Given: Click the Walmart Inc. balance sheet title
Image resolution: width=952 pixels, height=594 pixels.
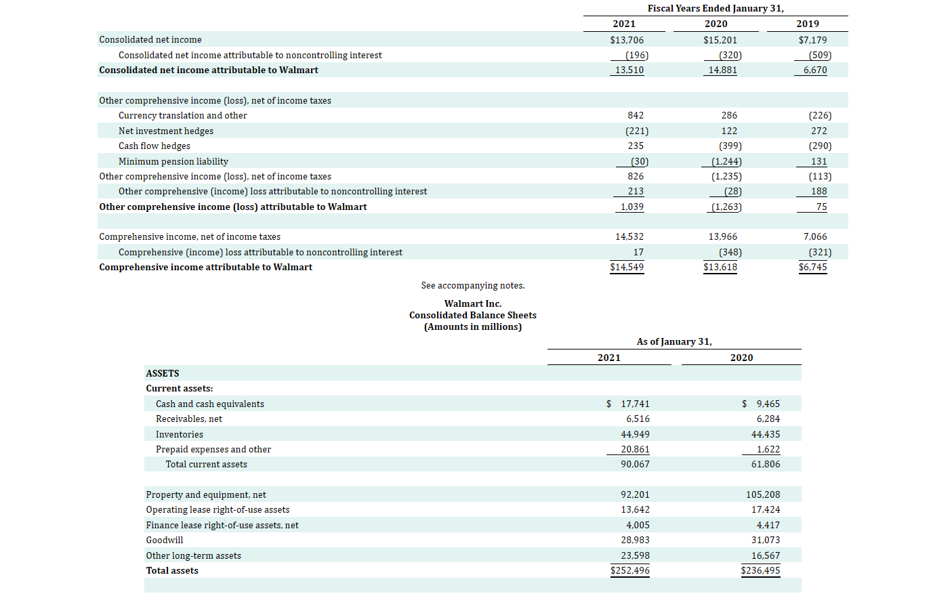Looking at the screenshot, I should [472, 303].
